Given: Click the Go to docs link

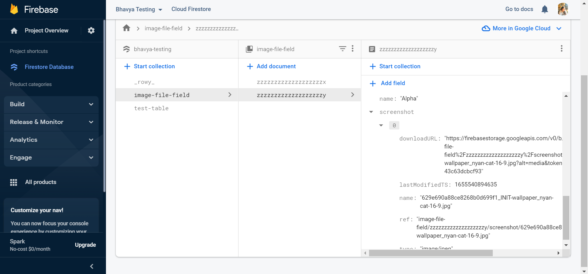Looking at the screenshot, I should [519, 9].
